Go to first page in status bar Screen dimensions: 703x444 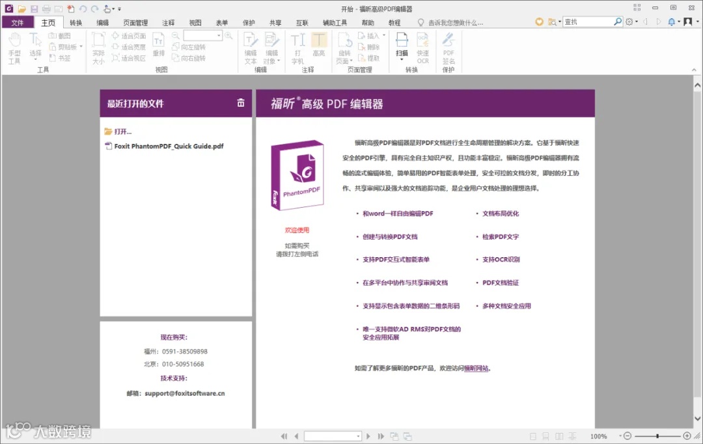coord(284,436)
